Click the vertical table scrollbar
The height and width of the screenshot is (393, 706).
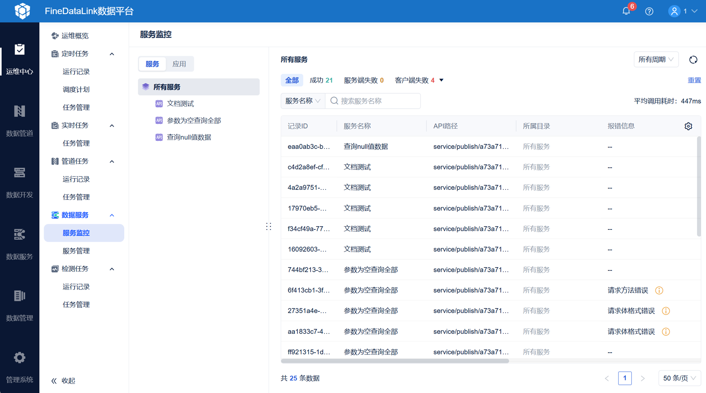pyautogui.click(x=699, y=186)
